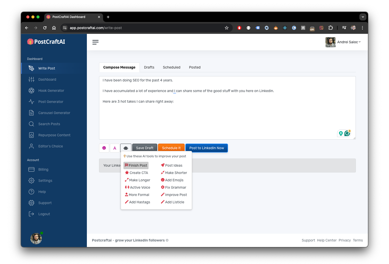Bookmark the page with the star icon
This screenshot has width=389, height=264.
click(227, 28)
